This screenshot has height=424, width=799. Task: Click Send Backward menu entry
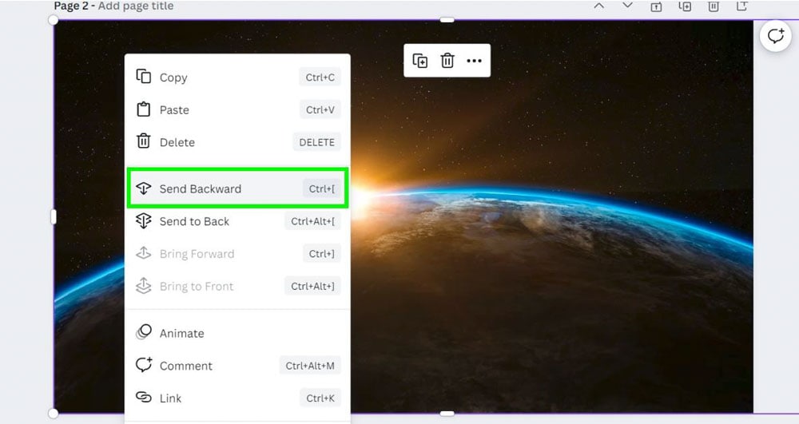click(237, 188)
